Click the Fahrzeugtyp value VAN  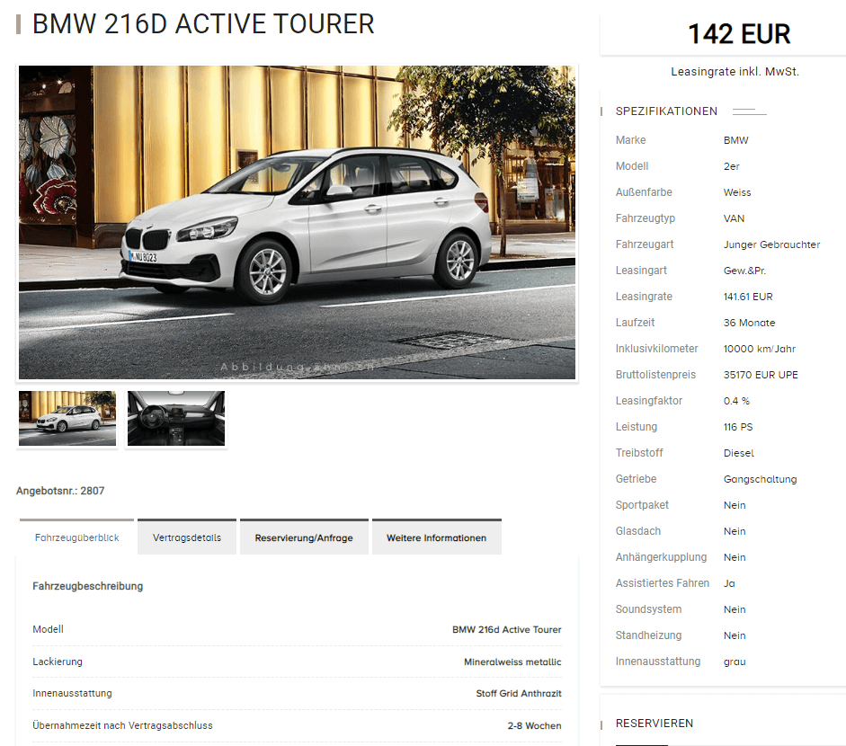click(734, 218)
